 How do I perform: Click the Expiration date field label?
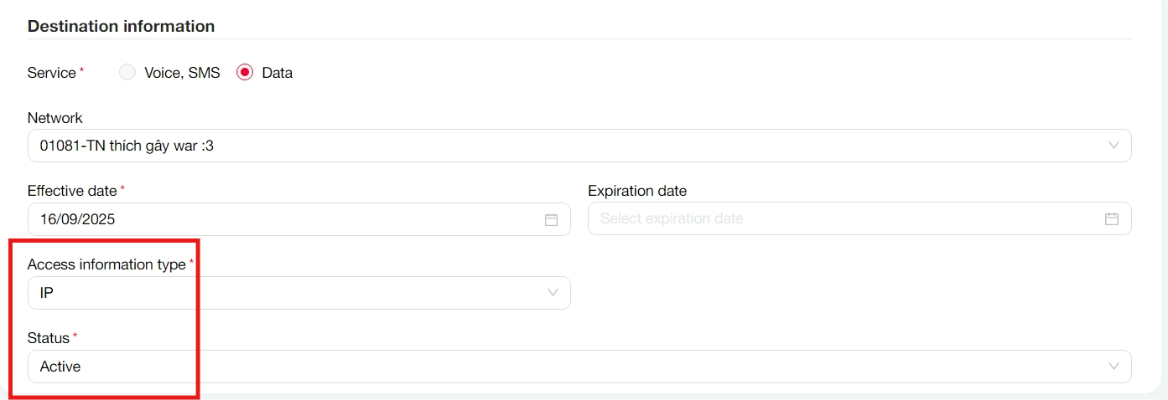click(636, 191)
